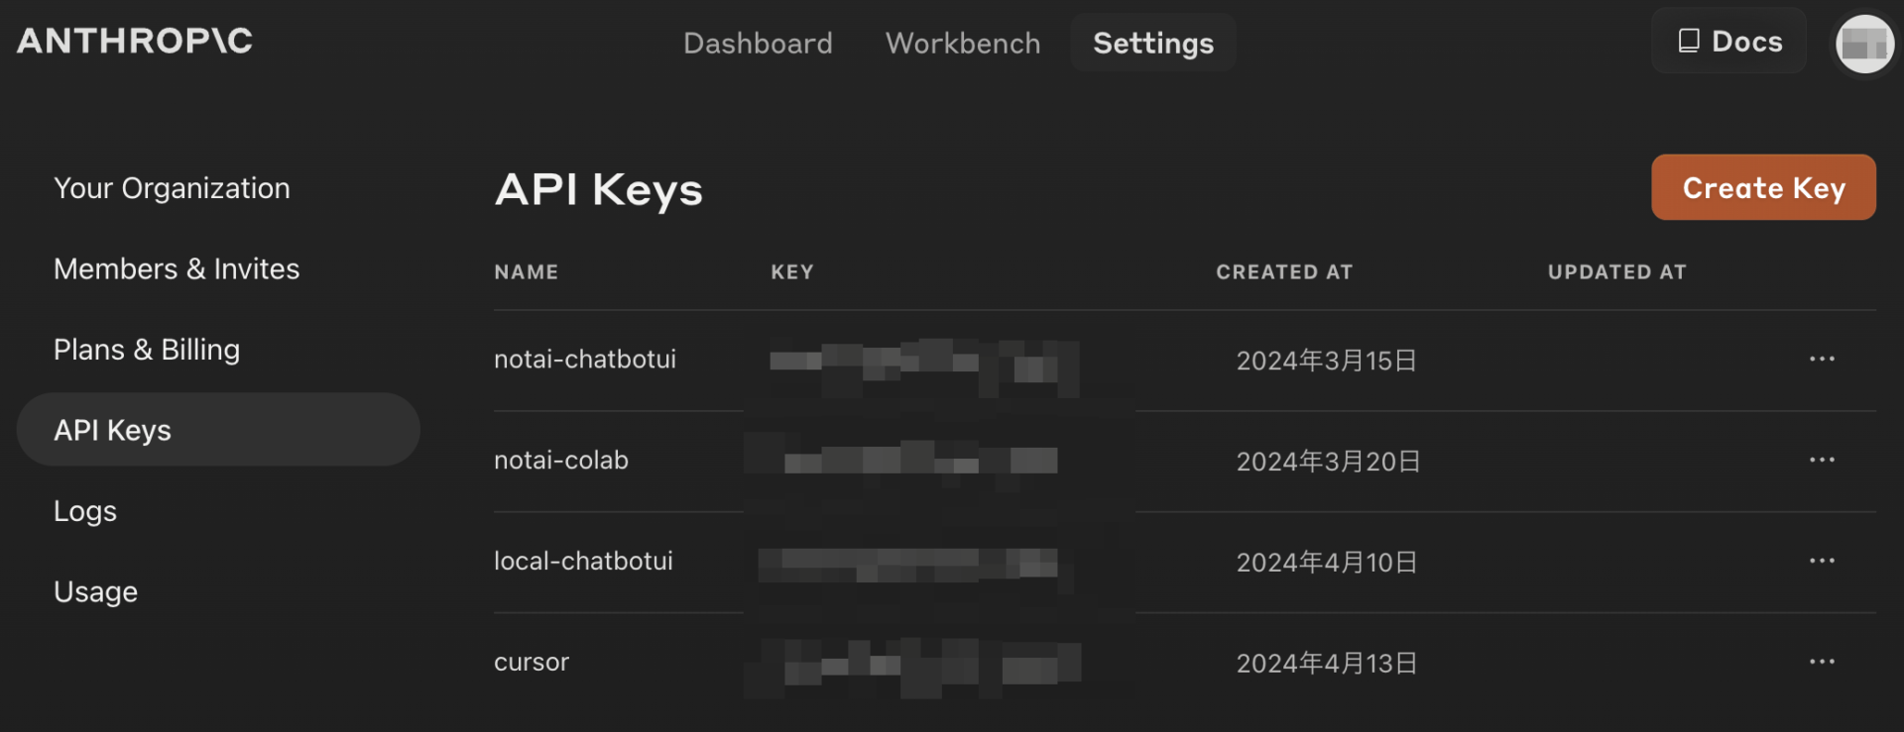
Task: Click the blurred key for notai-colab
Action: click(x=920, y=461)
